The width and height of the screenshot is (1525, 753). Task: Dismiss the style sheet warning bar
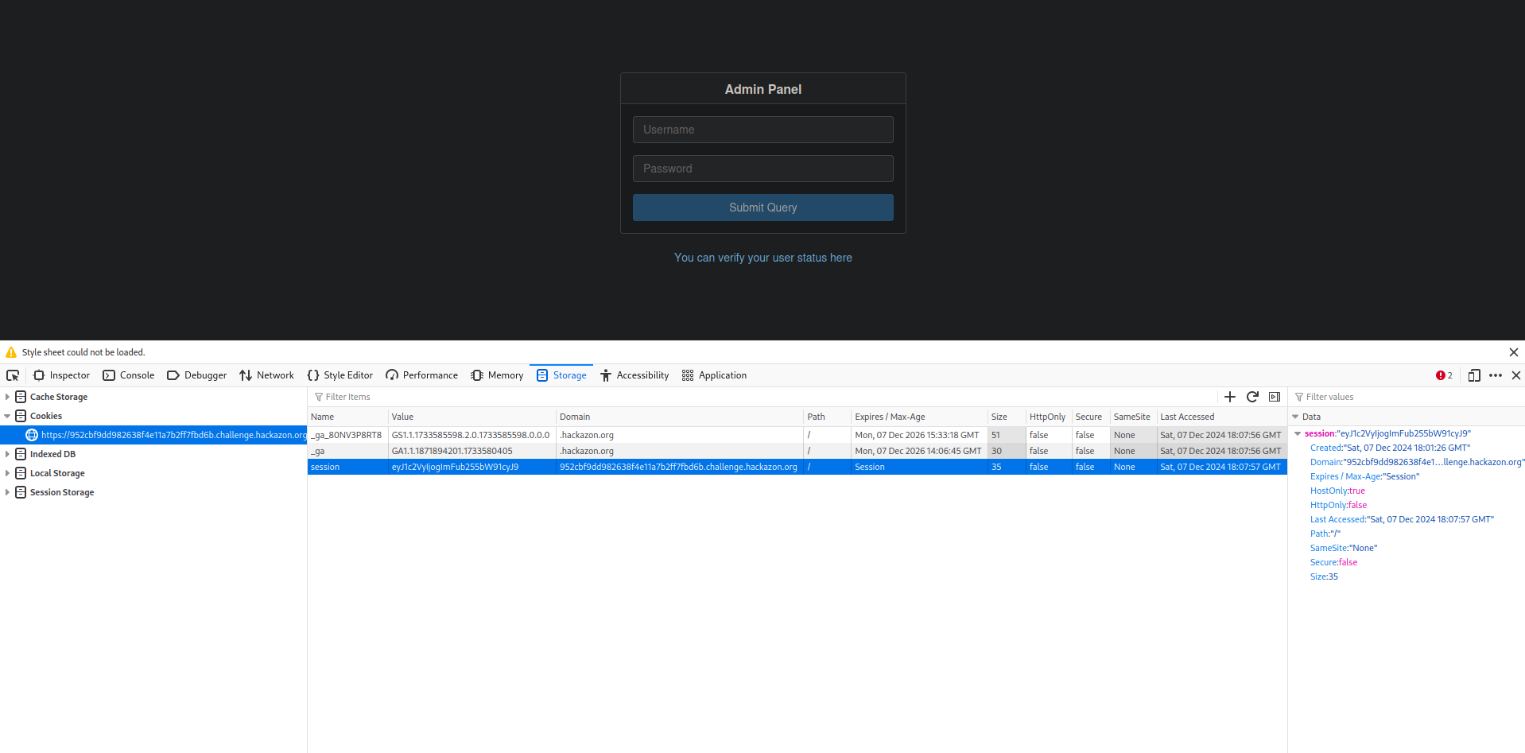[x=1514, y=352]
